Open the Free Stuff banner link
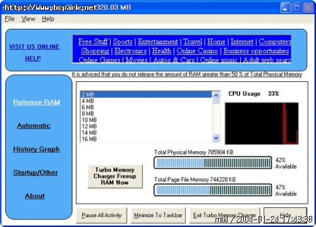Viewport: 316px width, 227px height. point(93,42)
